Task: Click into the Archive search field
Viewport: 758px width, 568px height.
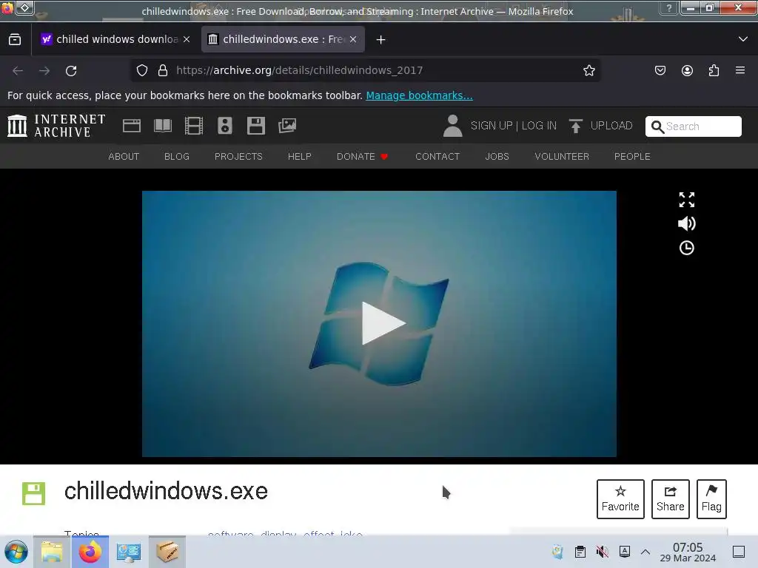Action: [x=693, y=126]
